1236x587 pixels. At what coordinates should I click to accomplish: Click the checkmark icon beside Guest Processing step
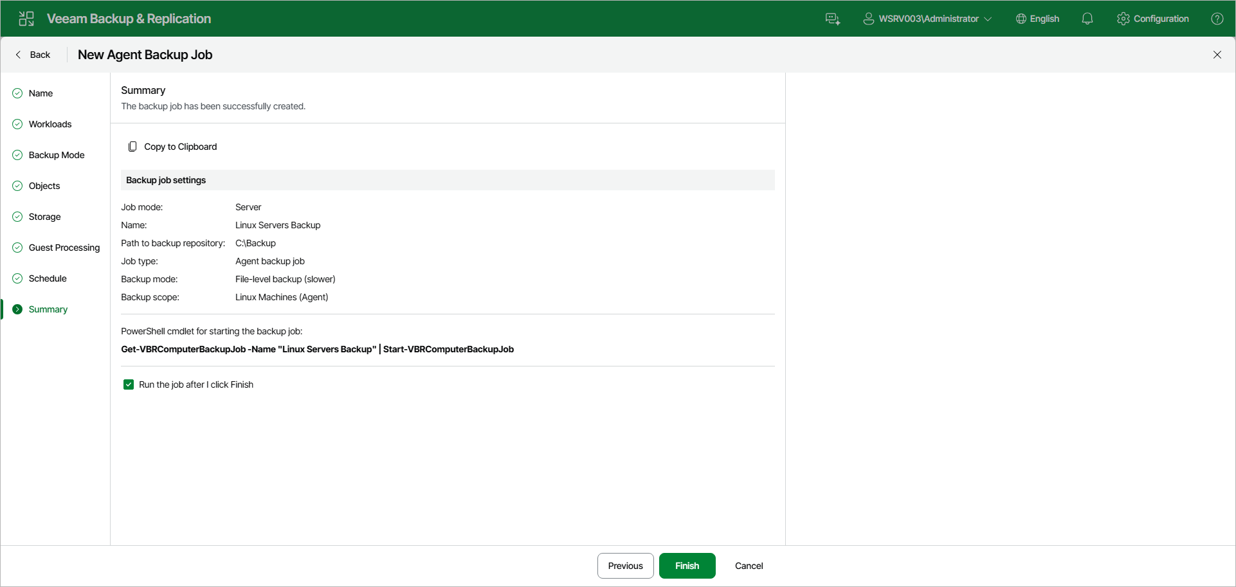coord(17,248)
